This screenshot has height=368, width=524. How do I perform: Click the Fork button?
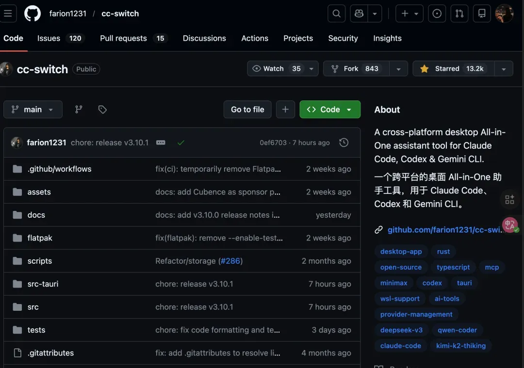356,68
